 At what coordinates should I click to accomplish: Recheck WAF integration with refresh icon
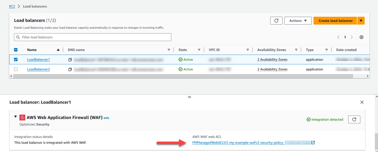[354, 119]
